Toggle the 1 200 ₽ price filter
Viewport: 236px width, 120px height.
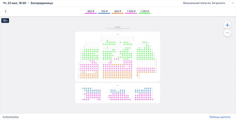145,12
